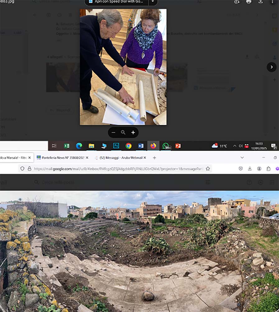This screenshot has height=312, width=279.
Task: Show hidden tray icons with the caret
Action: point(235,146)
